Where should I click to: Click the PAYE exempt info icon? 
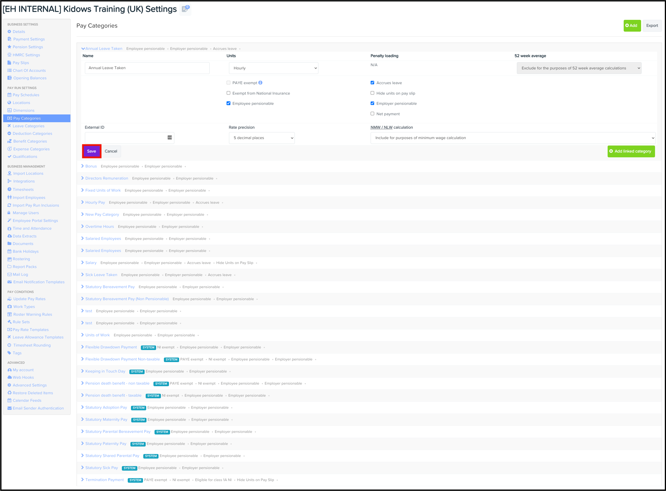[x=260, y=83]
